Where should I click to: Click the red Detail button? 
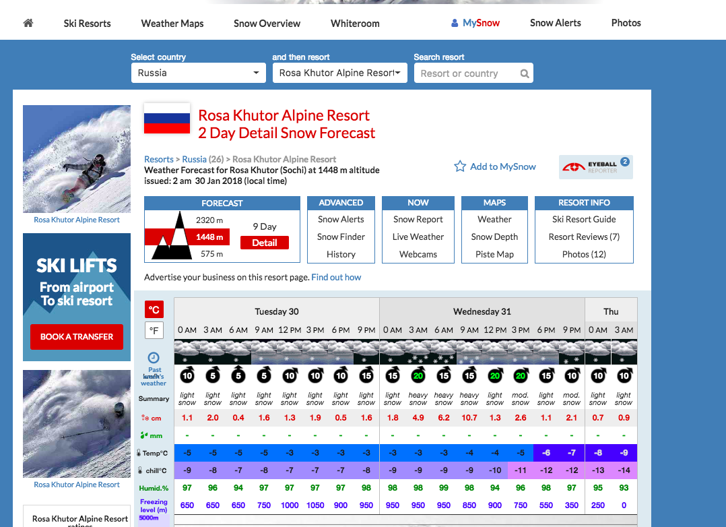265,243
